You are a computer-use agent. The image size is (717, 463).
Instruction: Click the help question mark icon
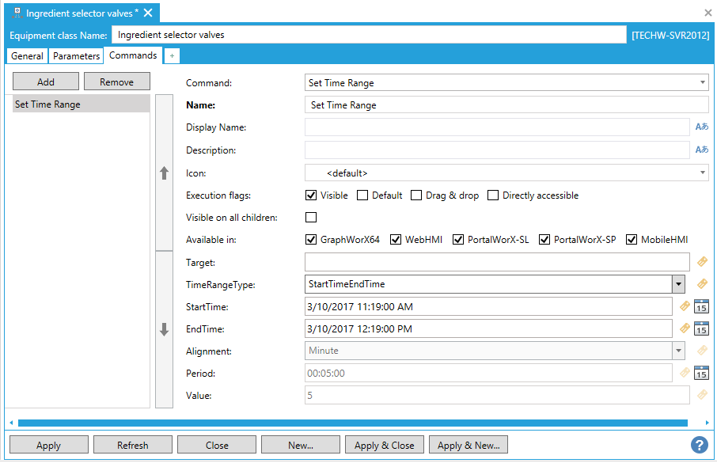tap(699, 445)
